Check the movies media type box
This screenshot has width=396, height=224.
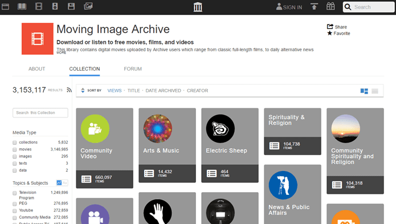click(x=15, y=150)
